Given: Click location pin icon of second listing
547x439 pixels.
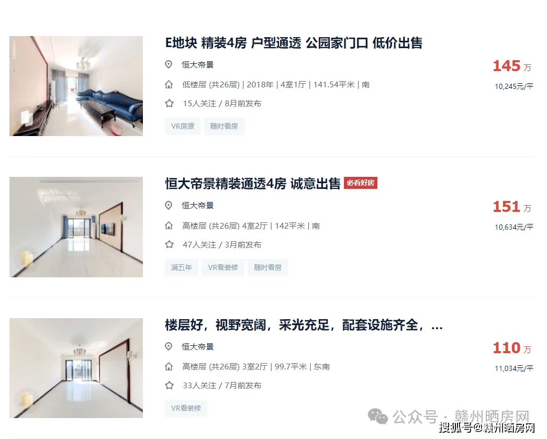Looking at the screenshot, I should pyautogui.click(x=169, y=206).
